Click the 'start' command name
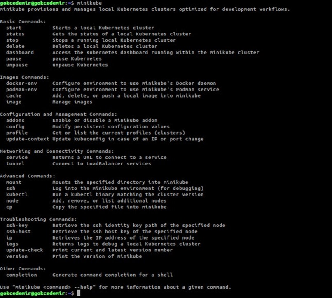The image size is (332, 298). pos(14,28)
